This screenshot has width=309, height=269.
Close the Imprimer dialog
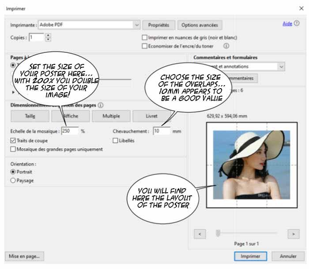(x=301, y=8)
